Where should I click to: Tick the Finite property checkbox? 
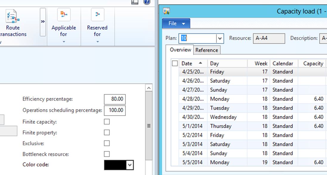pos(107,133)
